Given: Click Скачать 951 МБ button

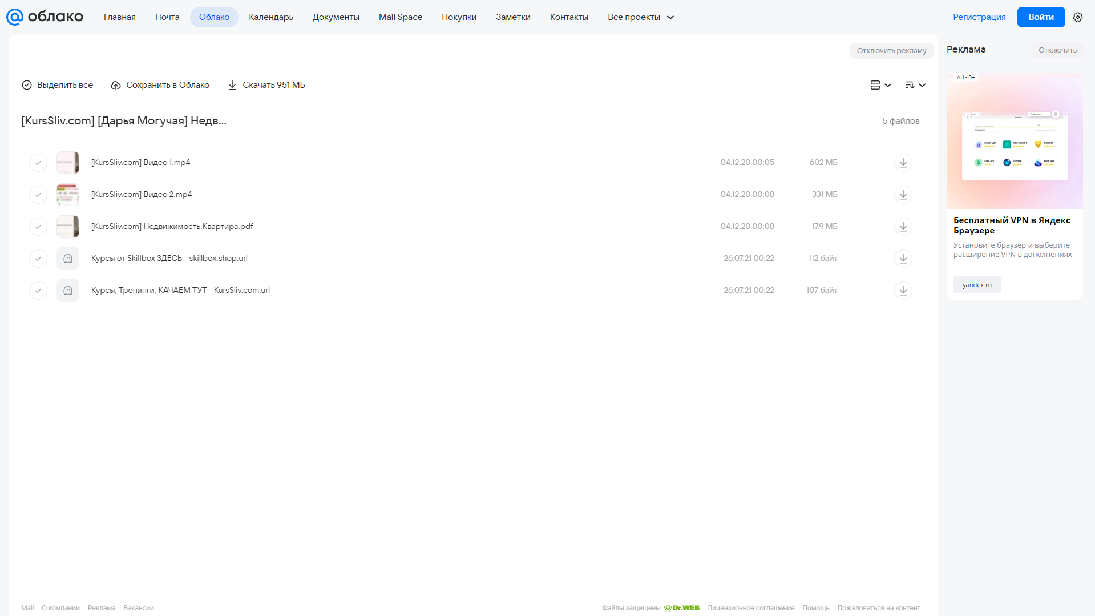Looking at the screenshot, I should click(266, 85).
